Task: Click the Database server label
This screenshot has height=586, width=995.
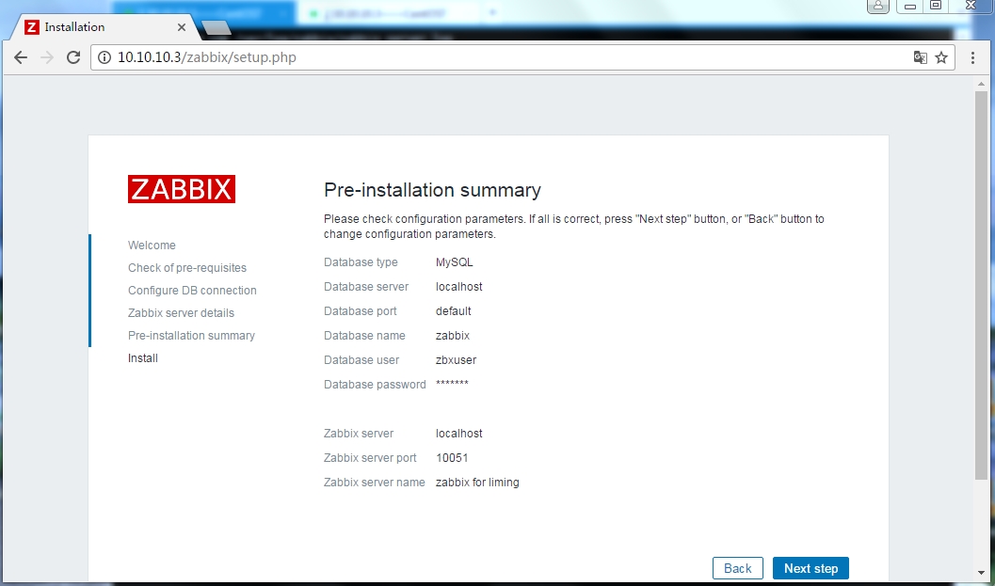Action: (x=366, y=287)
